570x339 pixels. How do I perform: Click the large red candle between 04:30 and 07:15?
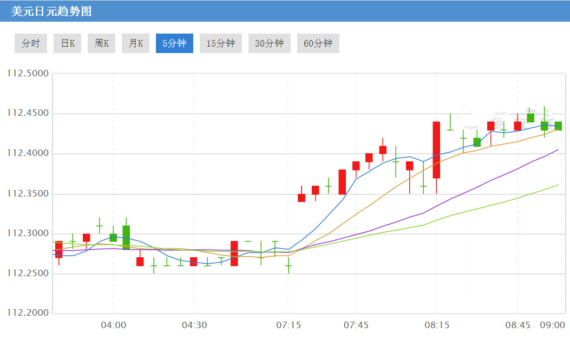(x=234, y=253)
